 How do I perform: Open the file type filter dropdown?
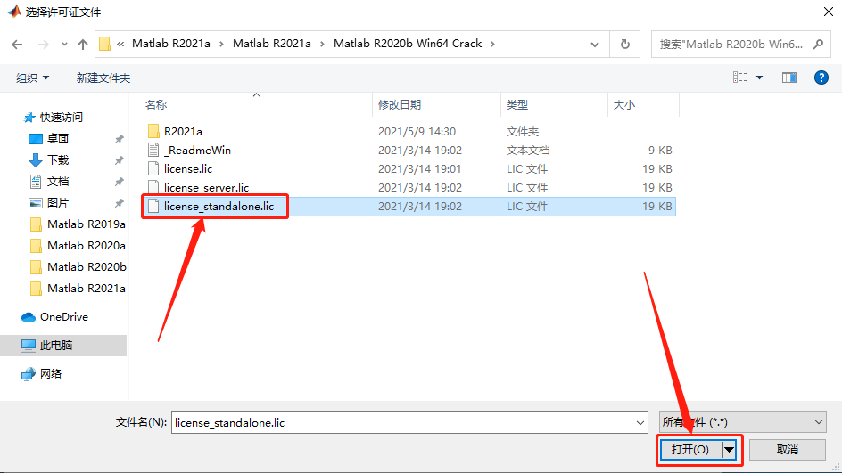click(743, 422)
